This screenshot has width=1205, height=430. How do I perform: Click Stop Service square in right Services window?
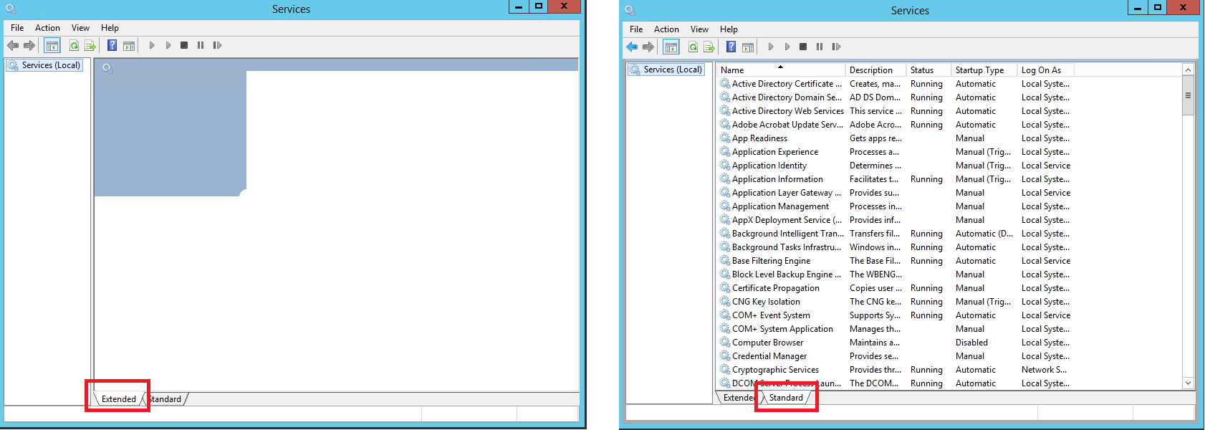point(803,47)
